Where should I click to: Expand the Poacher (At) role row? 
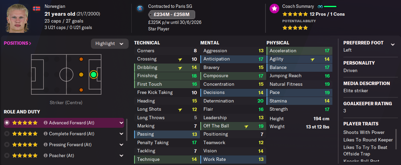click(x=121, y=155)
